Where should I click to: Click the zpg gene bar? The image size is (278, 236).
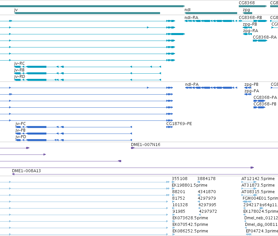point(248,13)
